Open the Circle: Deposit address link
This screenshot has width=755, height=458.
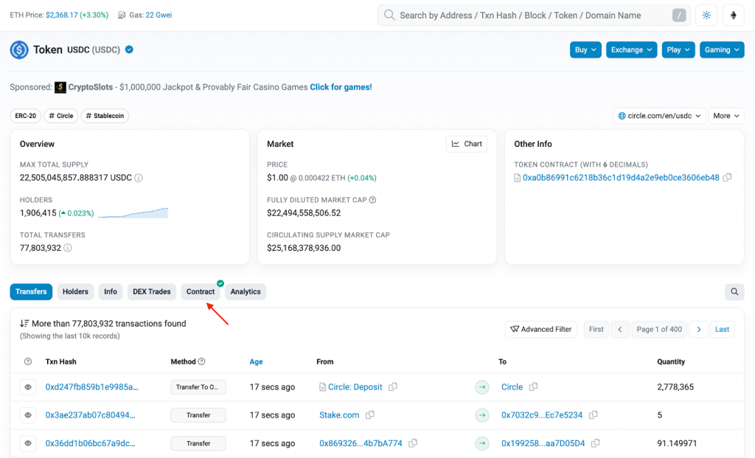[x=355, y=386]
